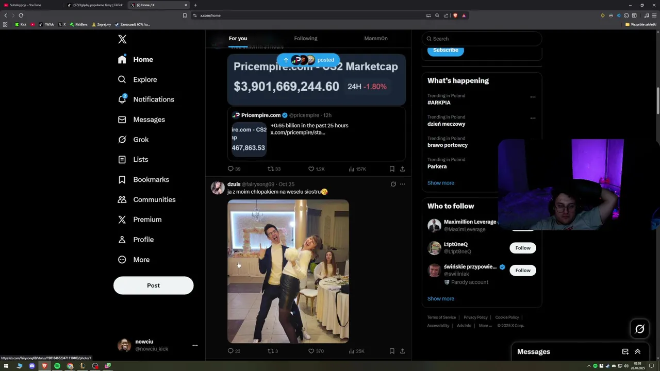Repost the Pricempire post
This screenshot has width=660, height=371.
[274, 169]
